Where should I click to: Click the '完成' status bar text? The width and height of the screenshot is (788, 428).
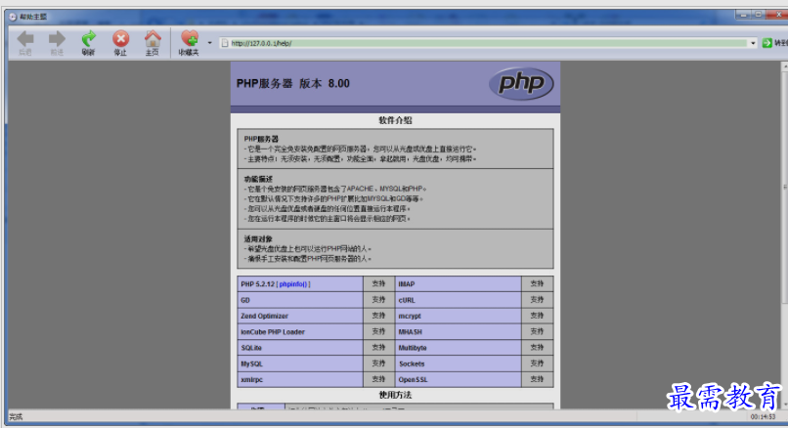point(16,417)
